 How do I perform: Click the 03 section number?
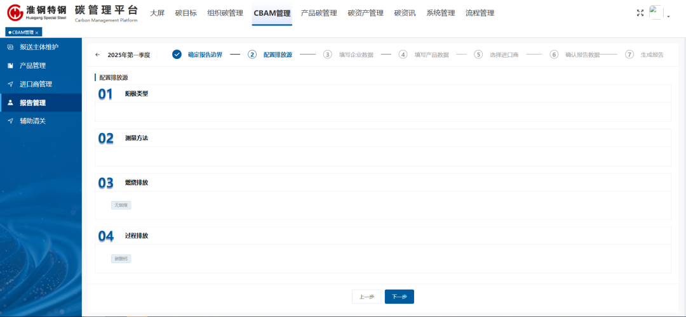click(x=106, y=183)
